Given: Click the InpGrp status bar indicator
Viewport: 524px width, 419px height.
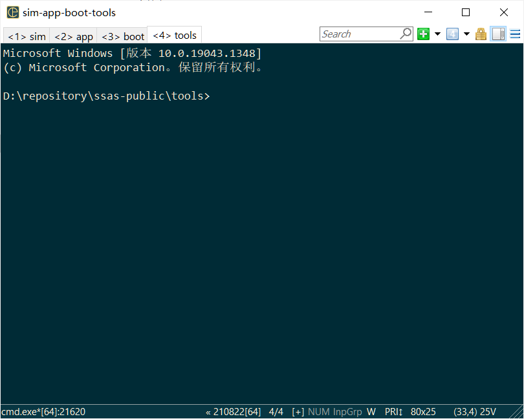Looking at the screenshot, I should pos(347,412).
